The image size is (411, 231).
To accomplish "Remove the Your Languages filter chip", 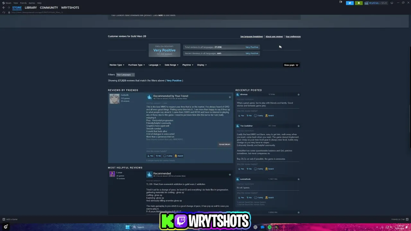I will [133, 75].
